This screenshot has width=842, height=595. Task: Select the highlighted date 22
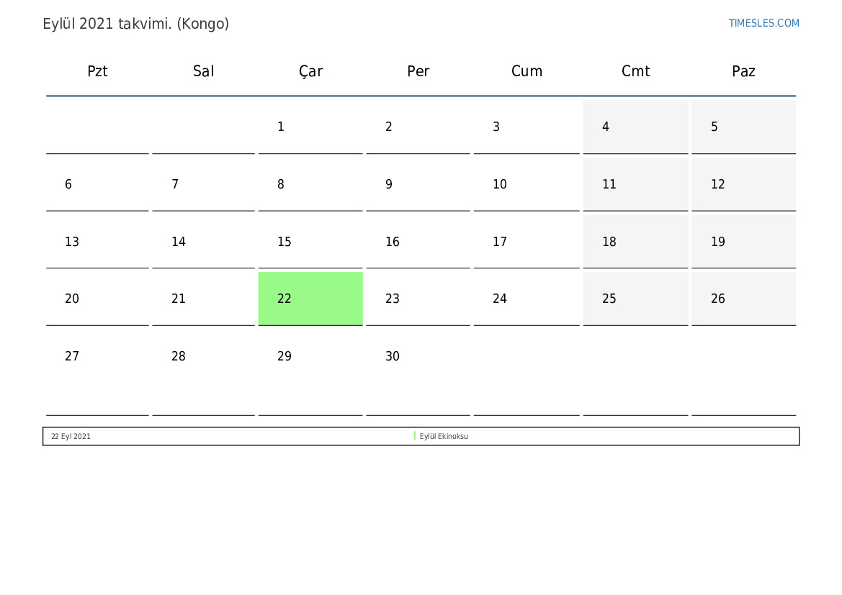pyautogui.click(x=310, y=299)
